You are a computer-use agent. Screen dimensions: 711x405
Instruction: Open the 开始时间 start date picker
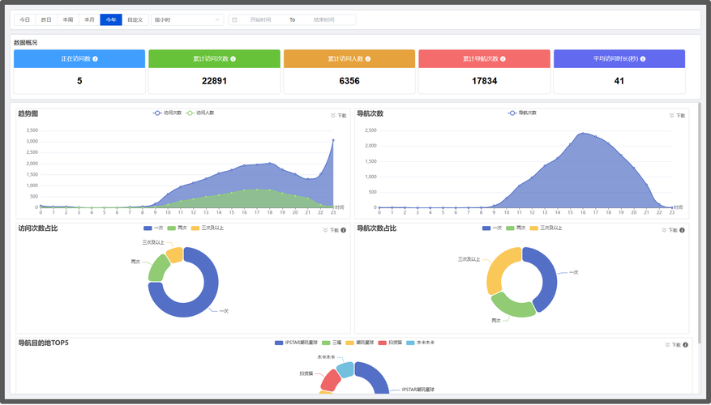(259, 19)
